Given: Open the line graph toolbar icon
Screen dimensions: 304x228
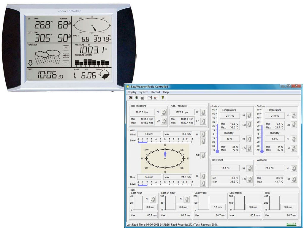Looking at the screenshot, I should point(156,98).
